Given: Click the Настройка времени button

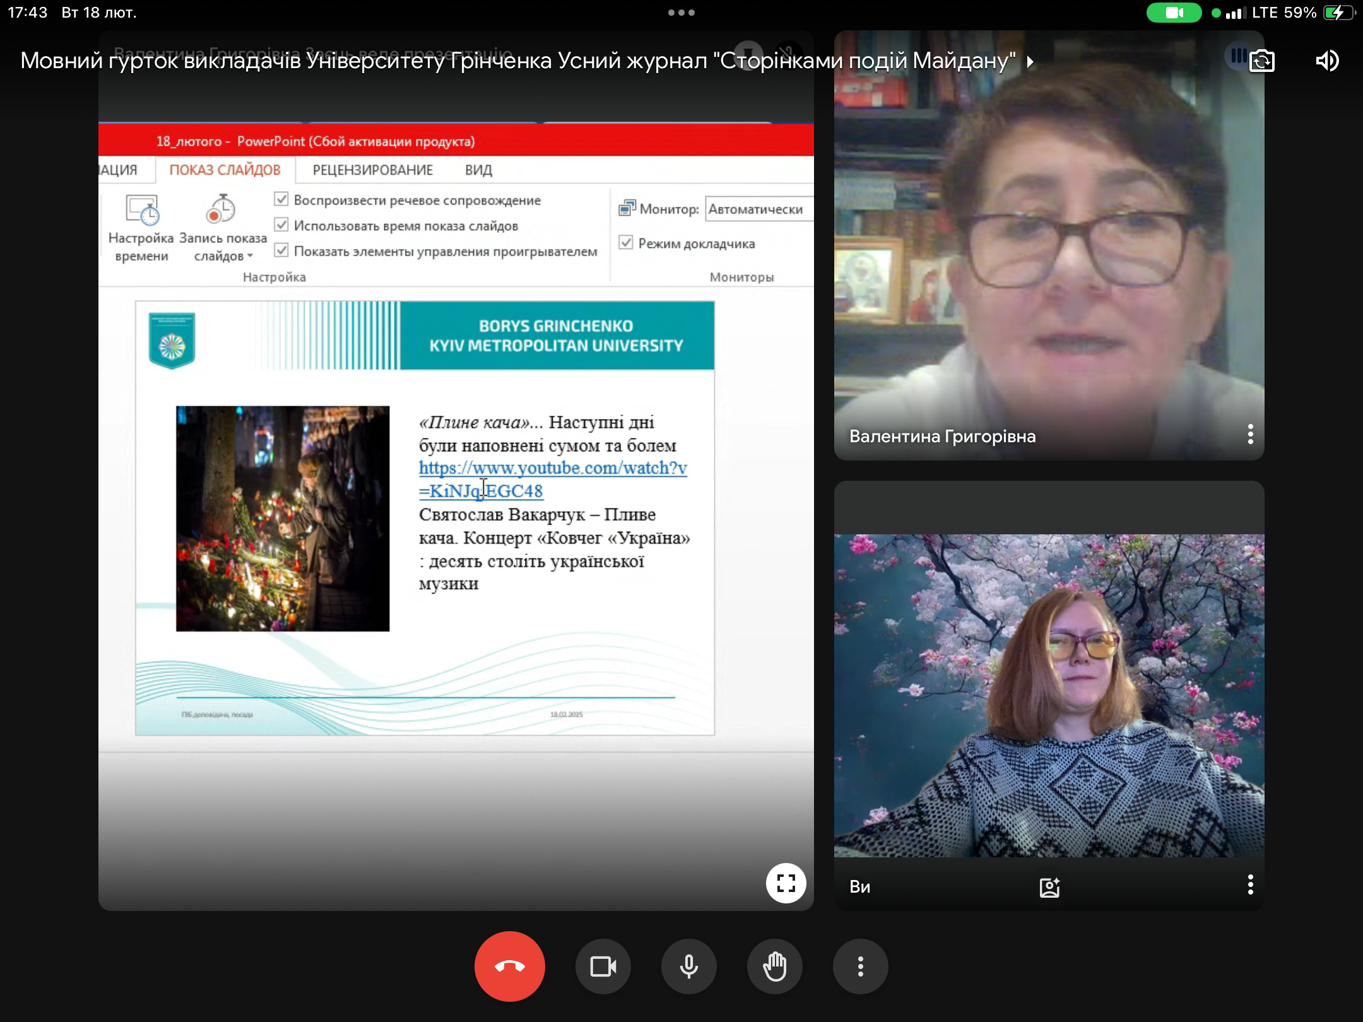Looking at the screenshot, I should tap(141, 228).
